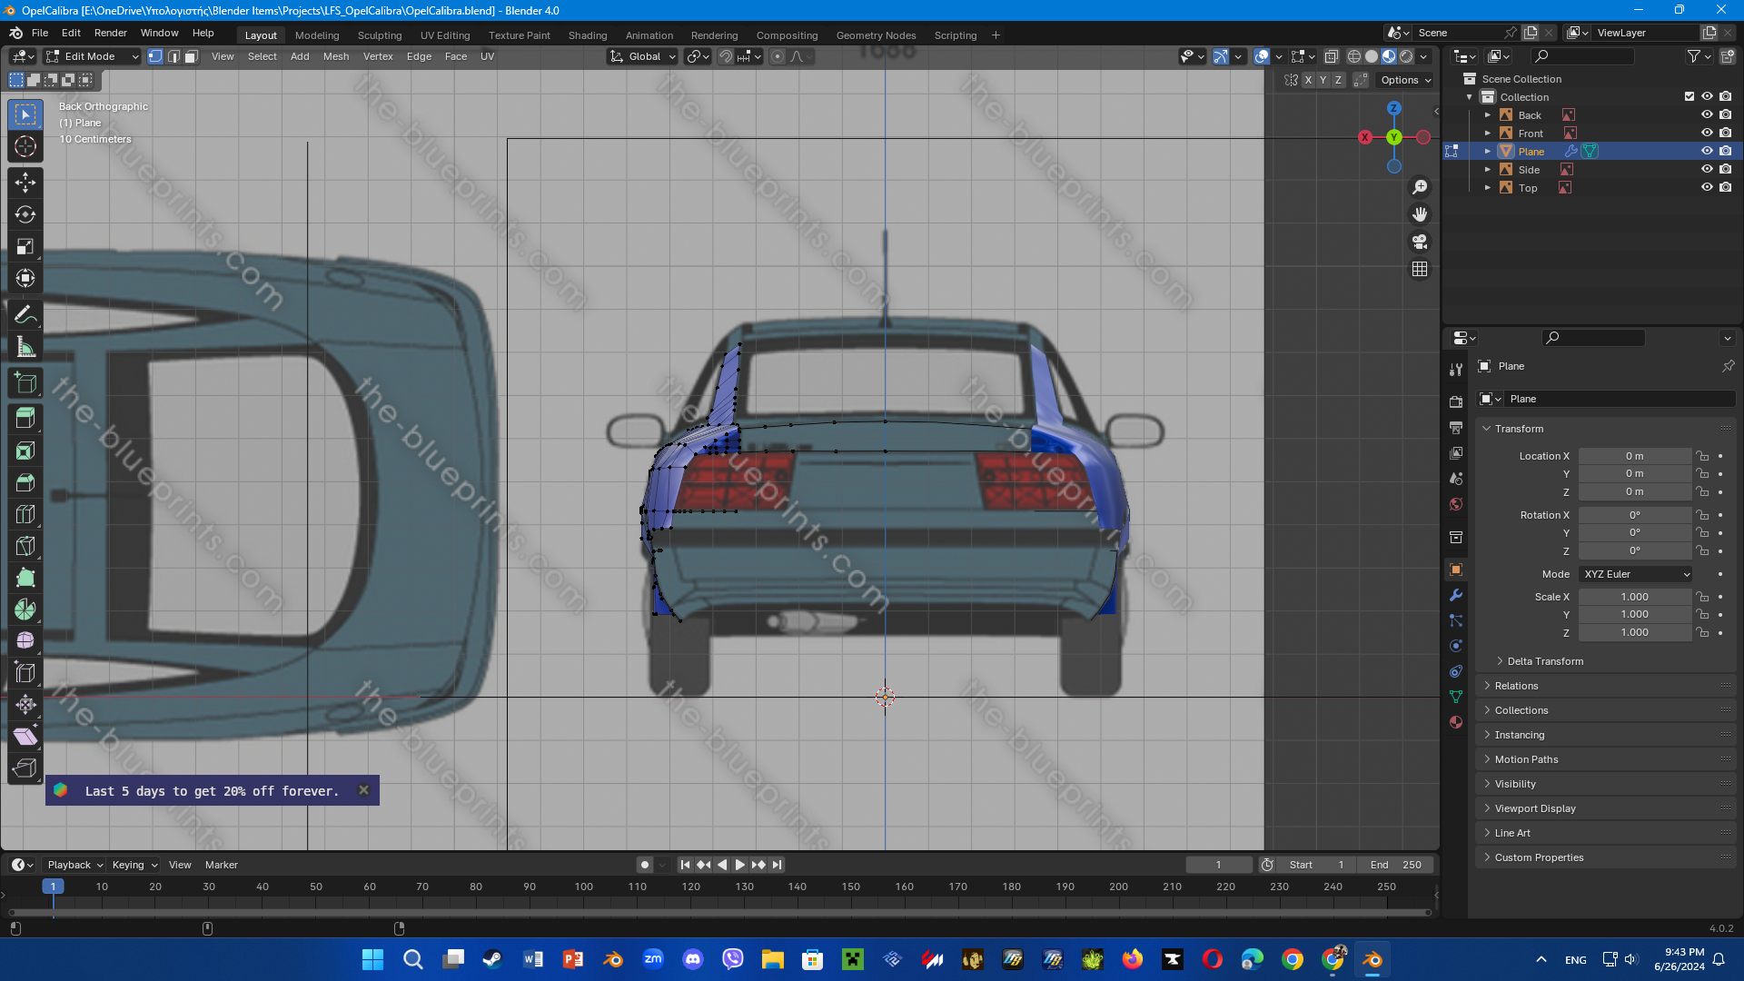Select the Knife tool in toolbar
1744x981 pixels.
click(x=25, y=546)
